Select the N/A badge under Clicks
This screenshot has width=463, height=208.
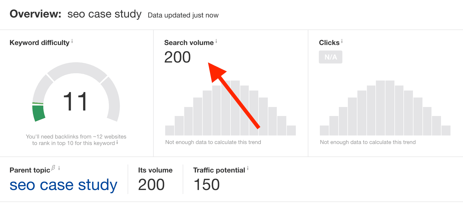click(x=330, y=57)
